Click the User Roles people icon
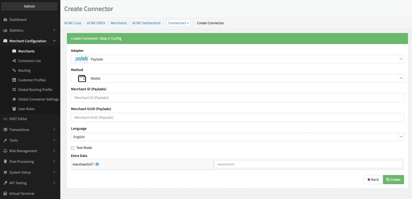 (14, 109)
